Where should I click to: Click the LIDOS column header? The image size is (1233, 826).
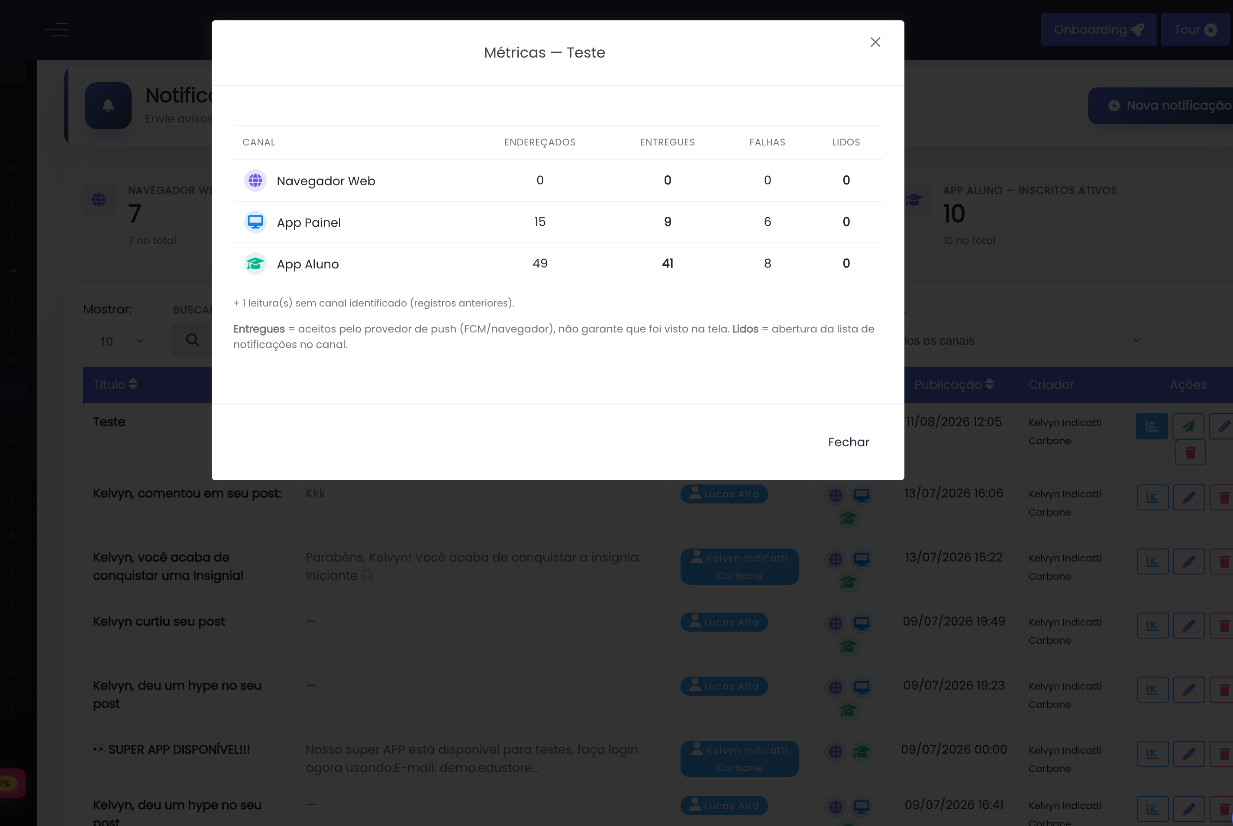click(x=846, y=142)
